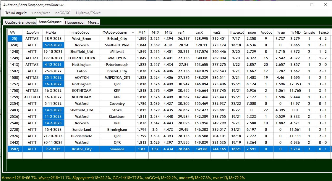Click the highlighted date 5-12-2020 cell
The width and height of the screenshot is (332, 181).
pos(51,45)
